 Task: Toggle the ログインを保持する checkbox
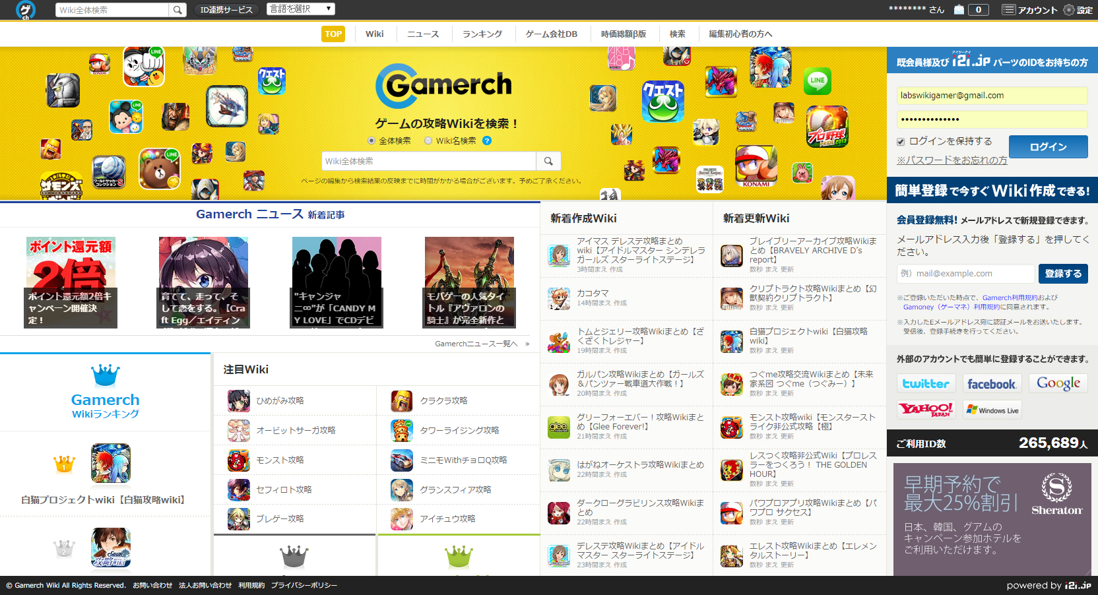pos(901,141)
